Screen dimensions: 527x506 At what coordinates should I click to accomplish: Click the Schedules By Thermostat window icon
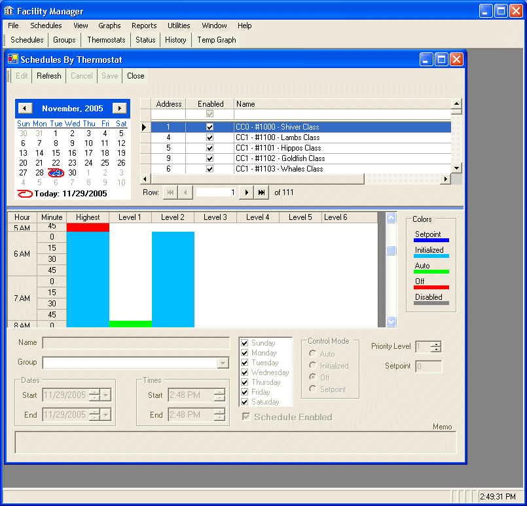[x=13, y=59]
